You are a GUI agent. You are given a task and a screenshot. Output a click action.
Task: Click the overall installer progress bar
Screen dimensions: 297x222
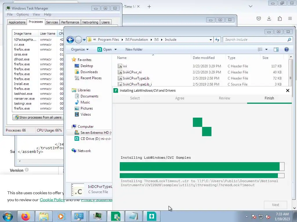click(x=202, y=166)
